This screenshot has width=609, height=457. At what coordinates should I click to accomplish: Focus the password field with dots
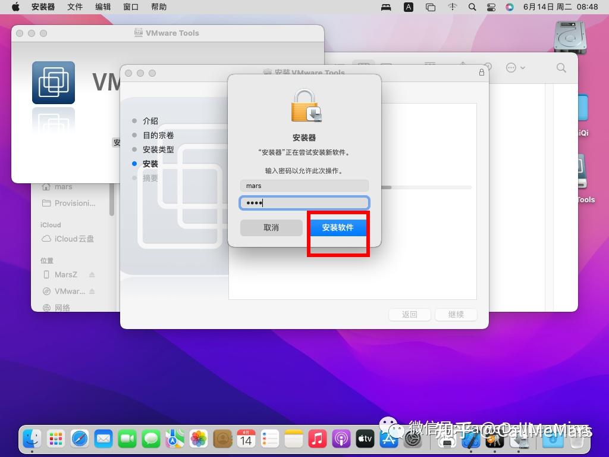(304, 203)
